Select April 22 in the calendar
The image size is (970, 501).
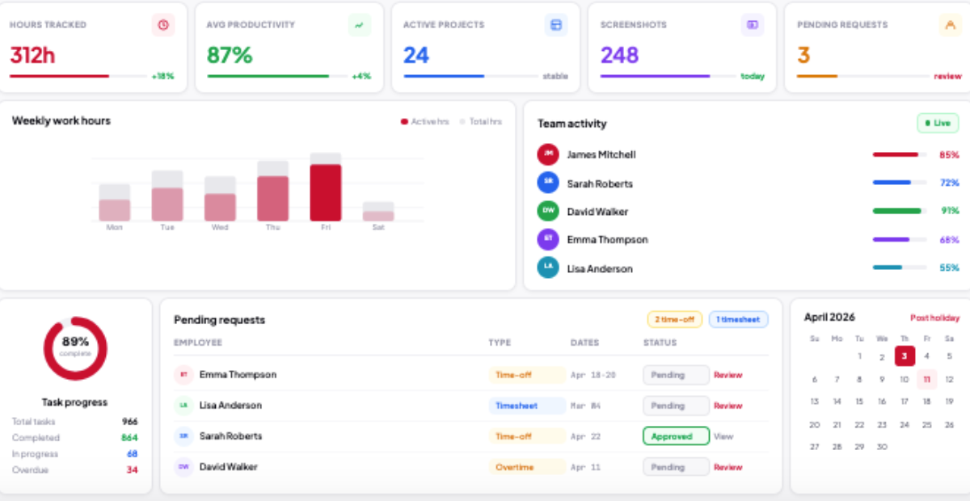[x=859, y=424]
